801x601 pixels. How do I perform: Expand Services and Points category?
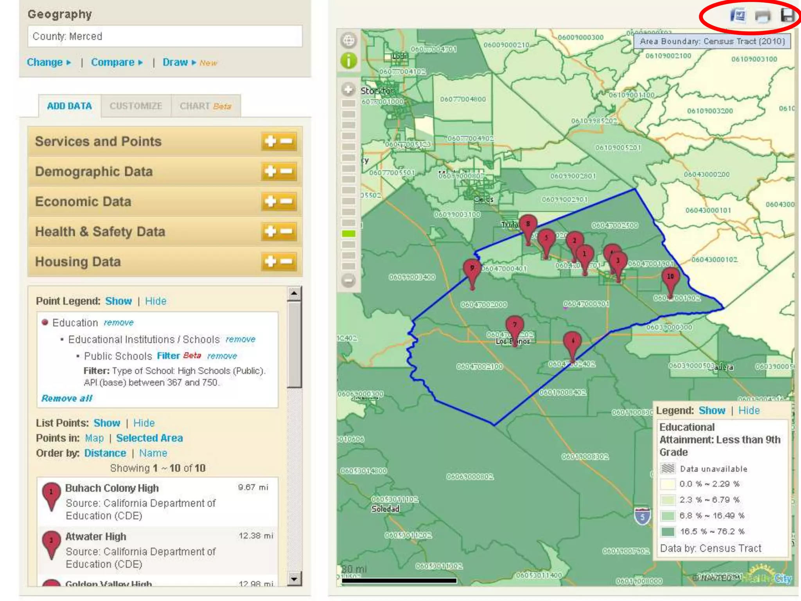pyautogui.click(x=271, y=141)
